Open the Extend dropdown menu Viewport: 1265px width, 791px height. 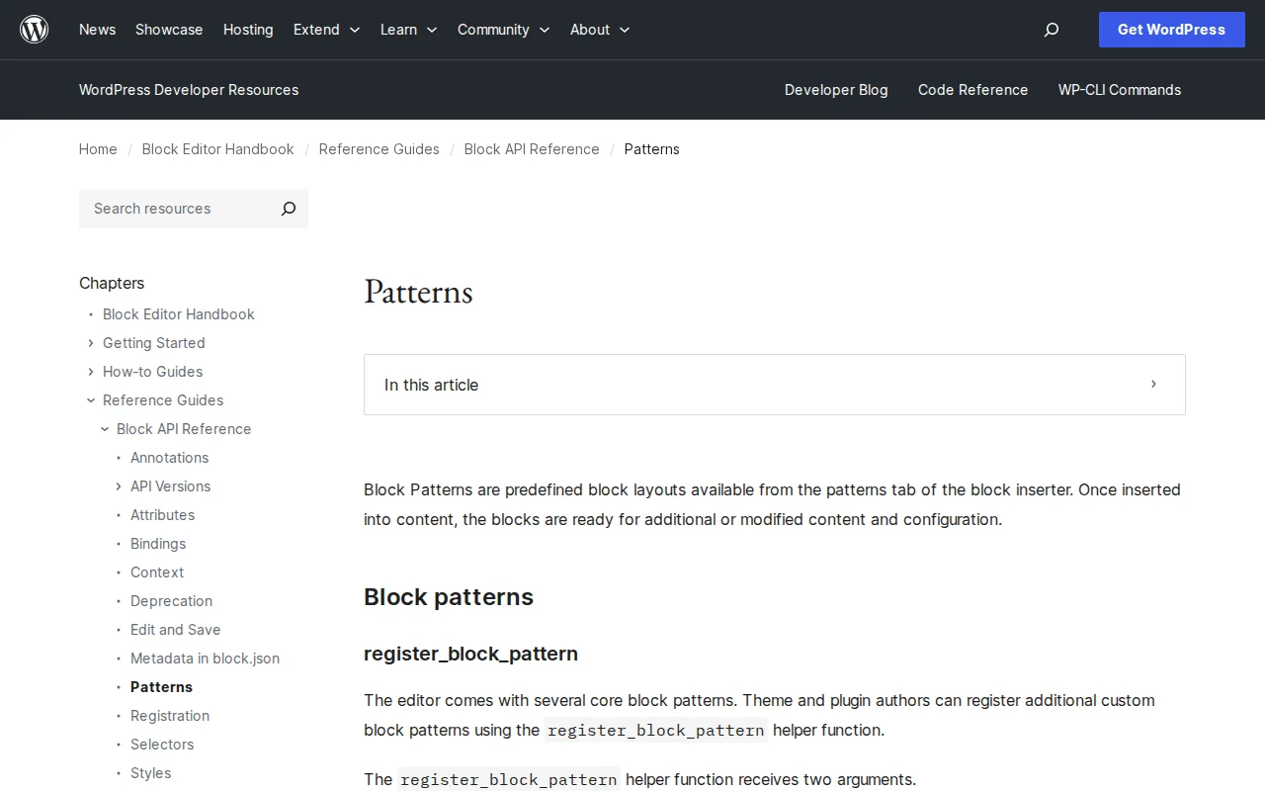[x=326, y=30]
